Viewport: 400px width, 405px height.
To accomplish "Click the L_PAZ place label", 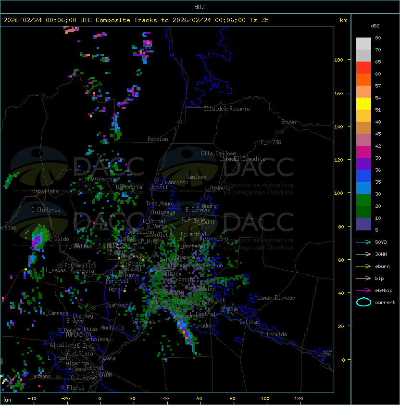I will pyautogui.click(x=325, y=354).
